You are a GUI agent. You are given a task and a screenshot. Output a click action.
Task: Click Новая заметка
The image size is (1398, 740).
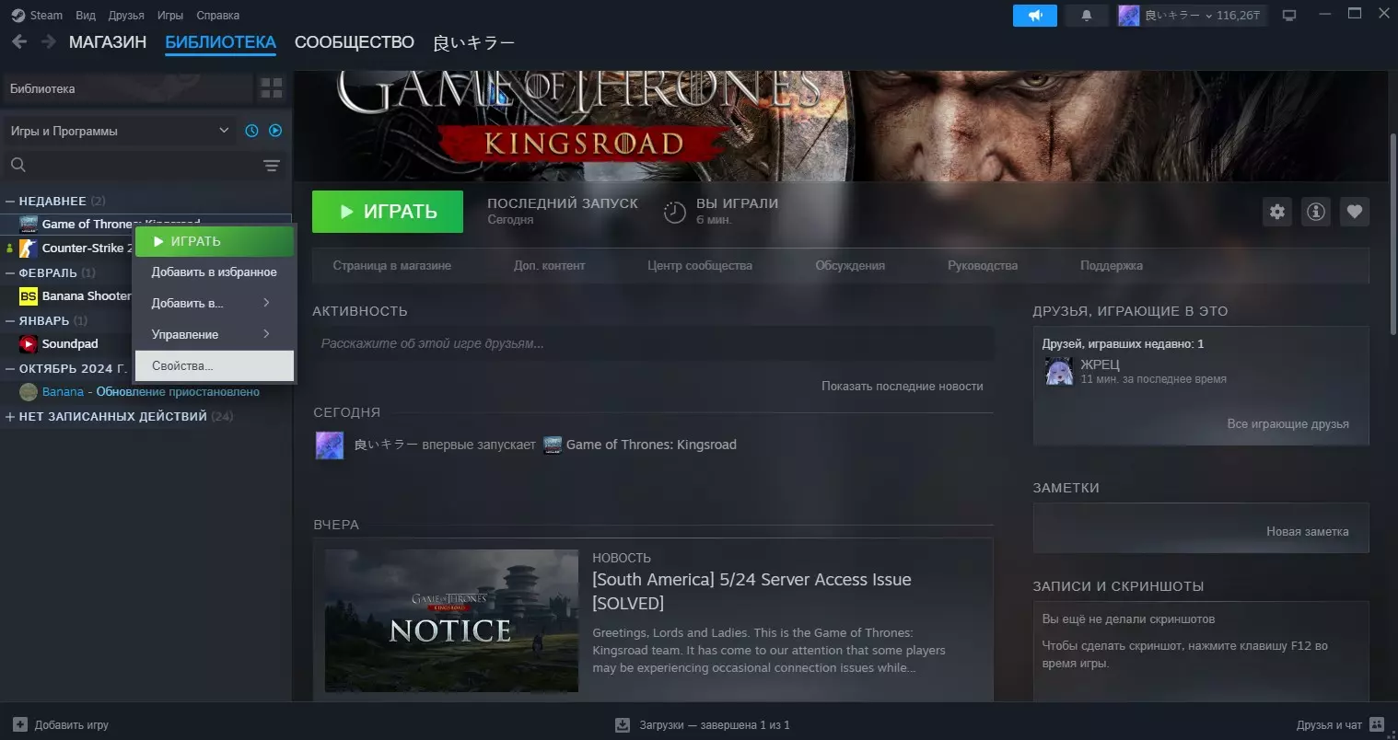pyautogui.click(x=1307, y=532)
